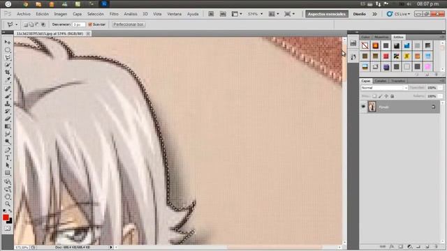Screen dimensions: 447x251
Task: Click the red foreground color swatch
Action: (x=6, y=217)
